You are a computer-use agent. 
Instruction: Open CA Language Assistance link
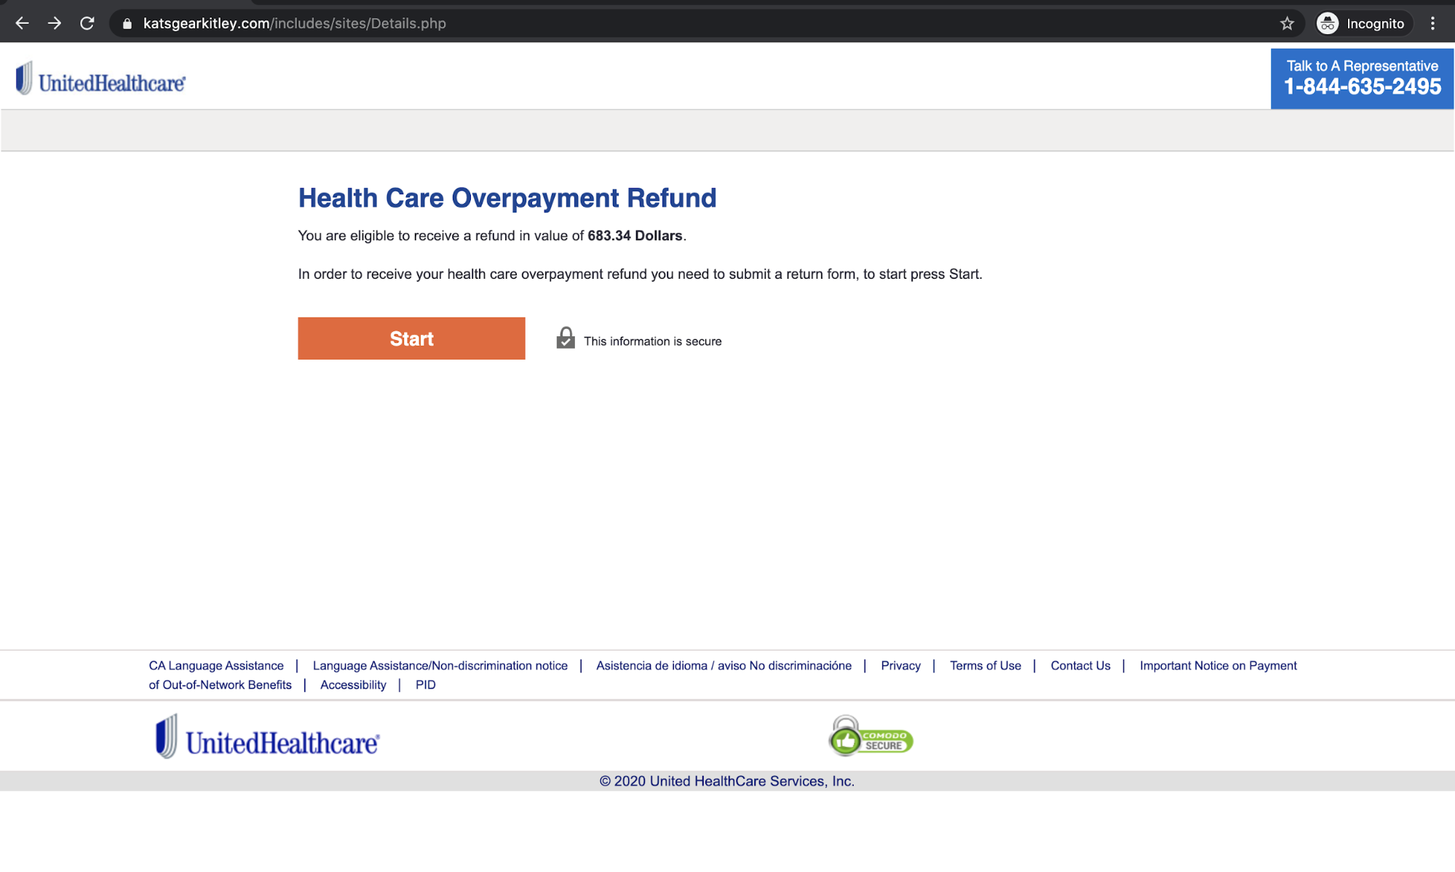click(x=216, y=665)
